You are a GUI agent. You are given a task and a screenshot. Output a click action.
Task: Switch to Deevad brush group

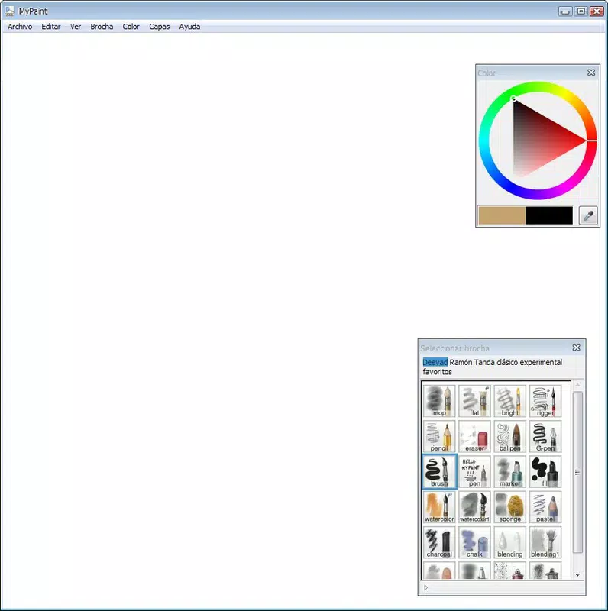pos(435,362)
